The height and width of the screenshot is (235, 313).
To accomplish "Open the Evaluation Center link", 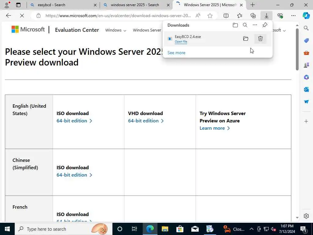I will click(77, 30).
